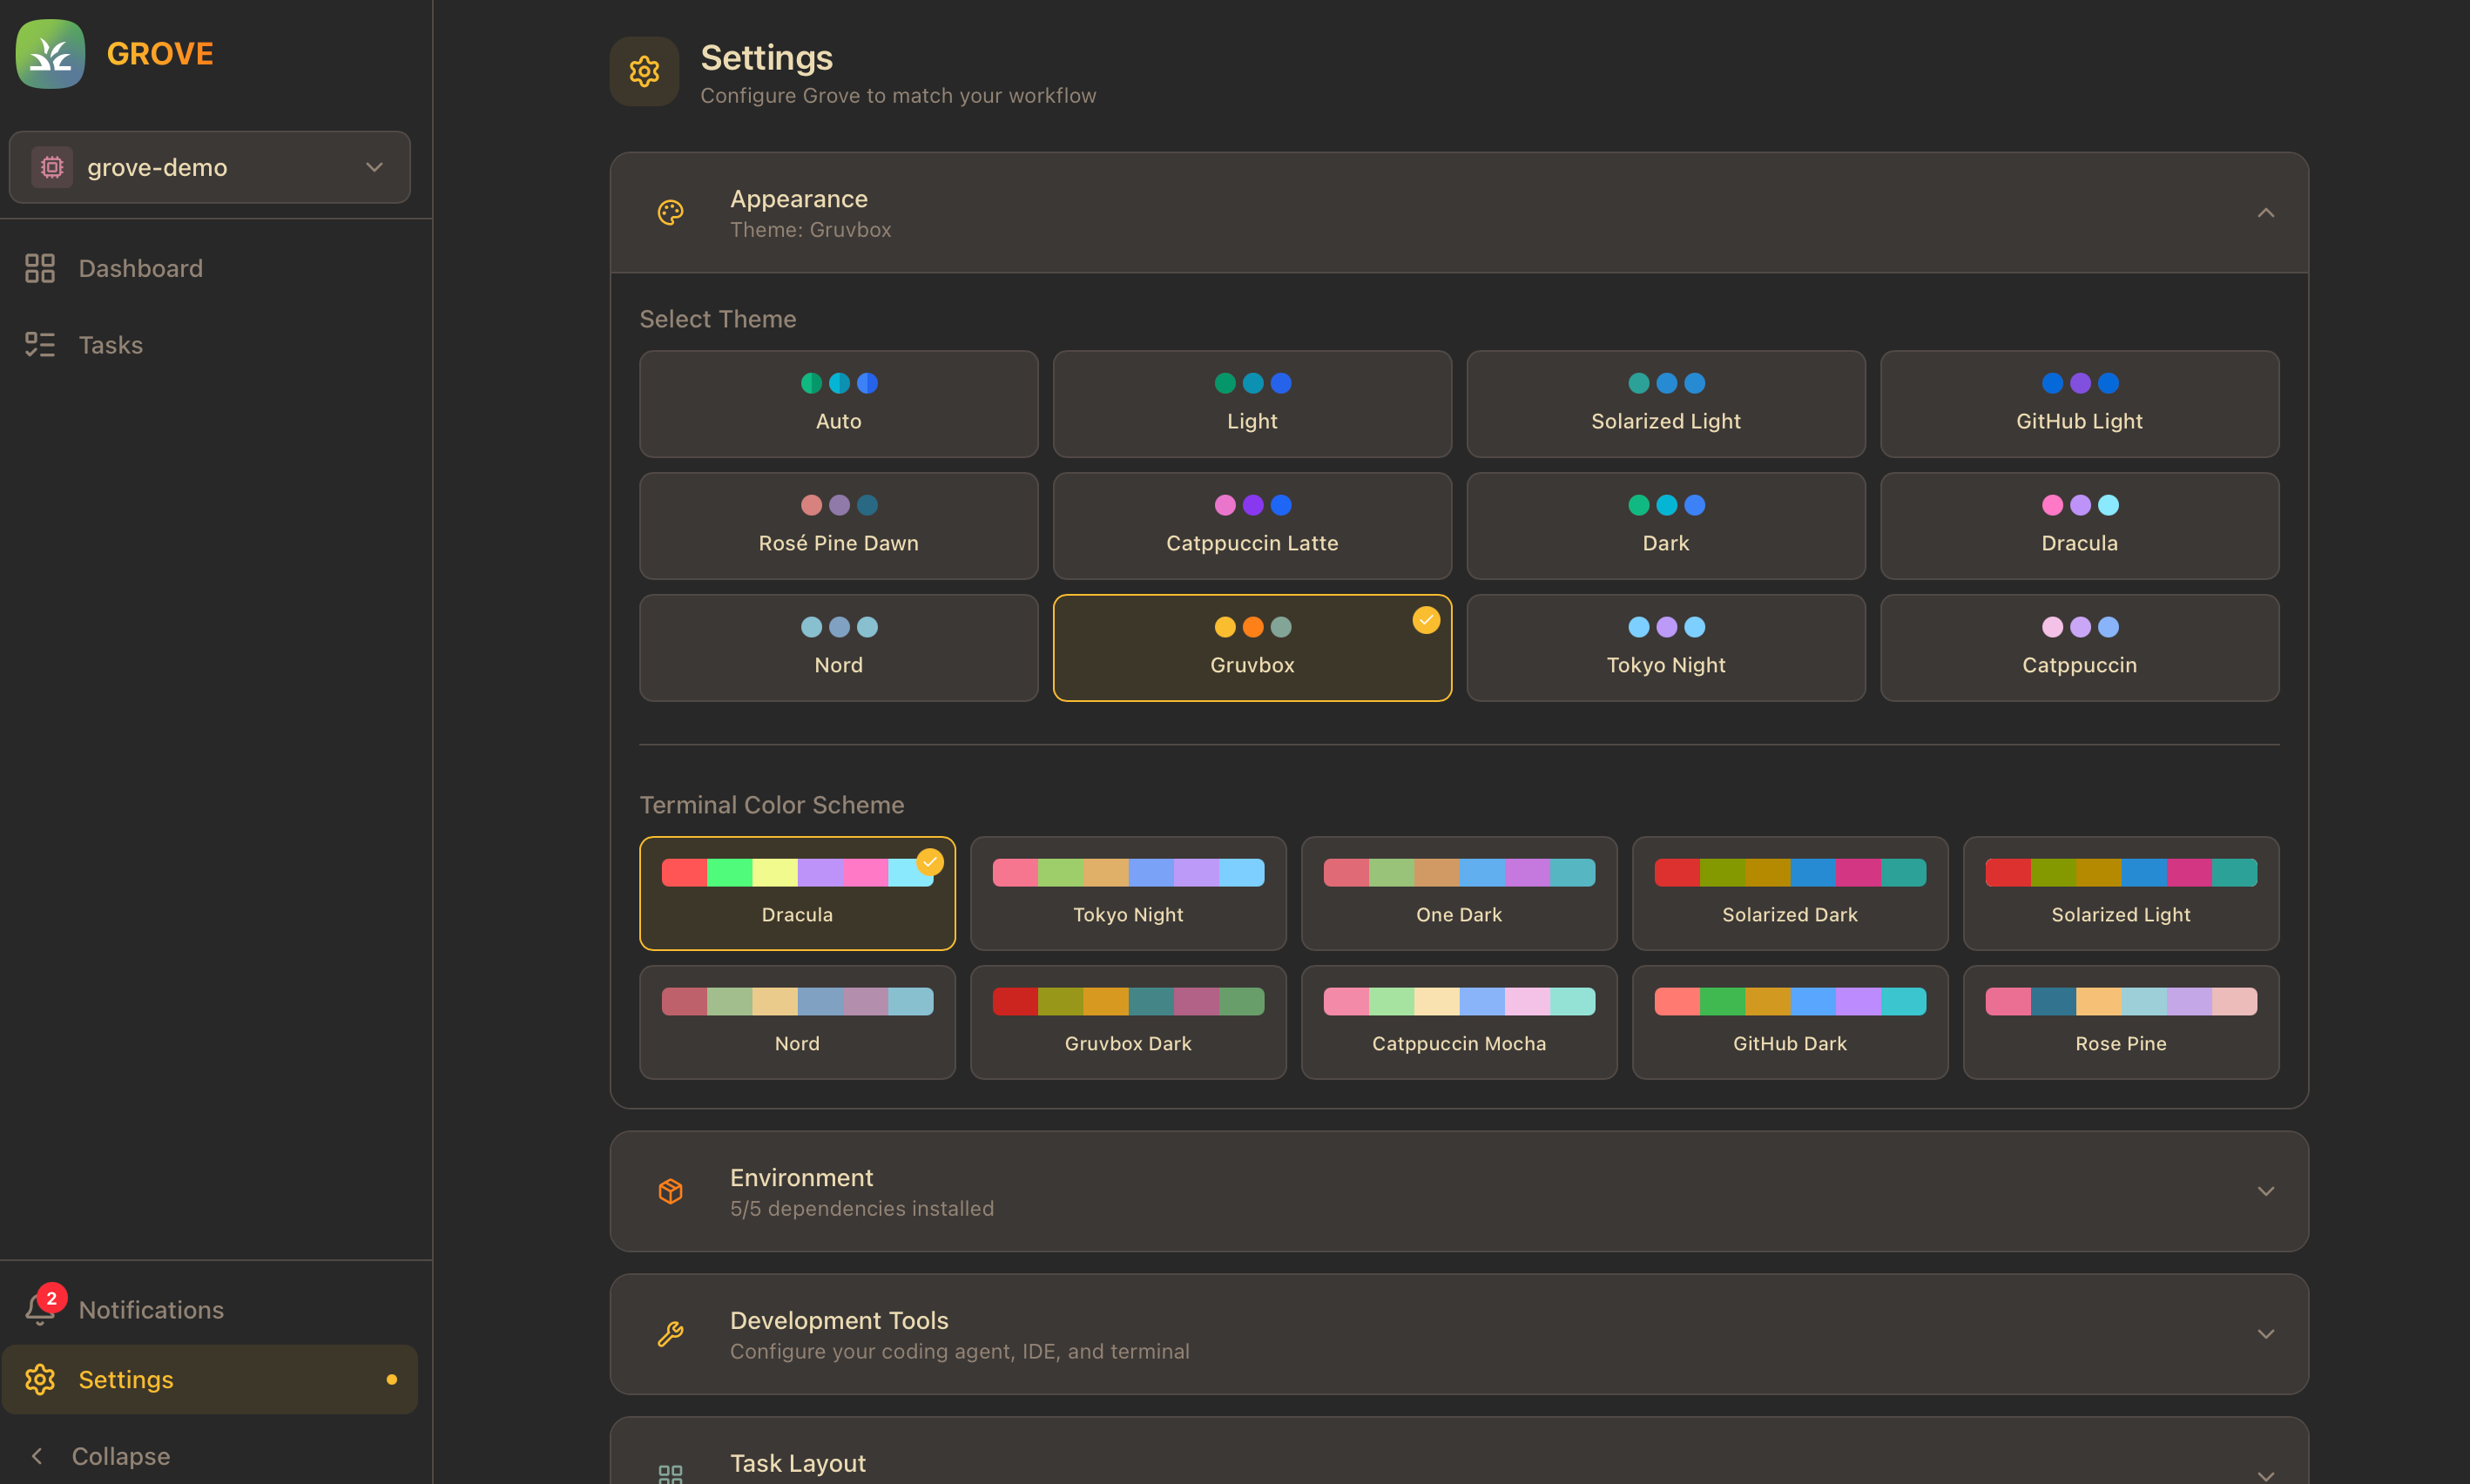Viewport: 2470px width, 1484px height.
Task: Open the Tasks sidebar item
Action: click(x=110, y=345)
